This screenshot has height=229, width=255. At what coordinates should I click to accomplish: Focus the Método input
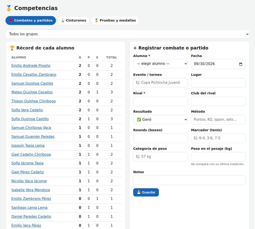pos(218,119)
